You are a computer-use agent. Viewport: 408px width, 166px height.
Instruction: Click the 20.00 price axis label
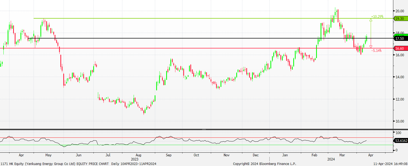coord(400,11)
